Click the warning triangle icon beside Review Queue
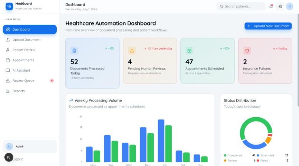 (8, 81)
